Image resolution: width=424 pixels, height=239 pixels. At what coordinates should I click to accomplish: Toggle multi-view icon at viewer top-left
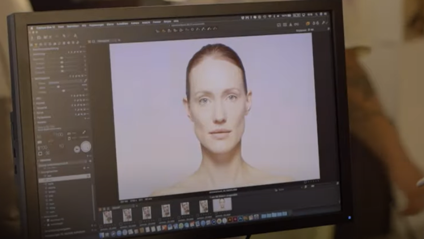tap(90, 42)
